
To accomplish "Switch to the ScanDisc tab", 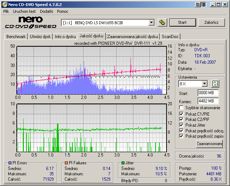I will click(x=170, y=37).
